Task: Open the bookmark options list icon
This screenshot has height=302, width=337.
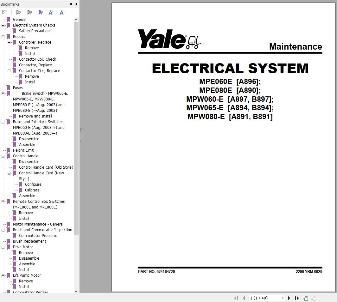Action: [5, 12]
